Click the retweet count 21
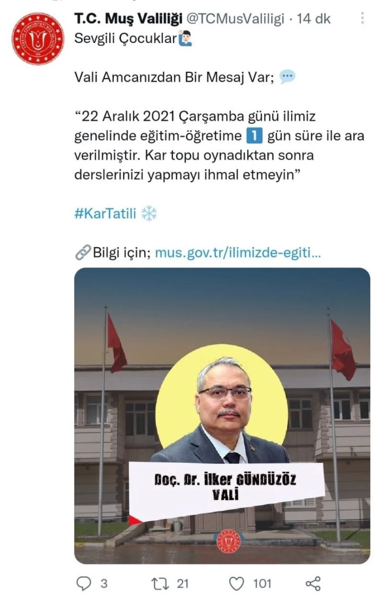The height and width of the screenshot is (601, 382). (x=183, y=583)
